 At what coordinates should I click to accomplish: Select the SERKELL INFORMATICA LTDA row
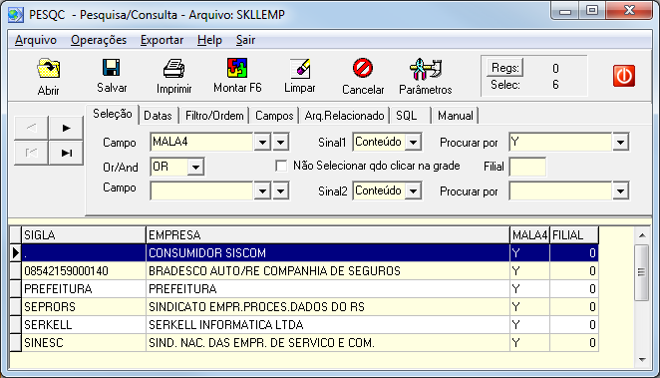pyautogui.click(x=304, y=324)
